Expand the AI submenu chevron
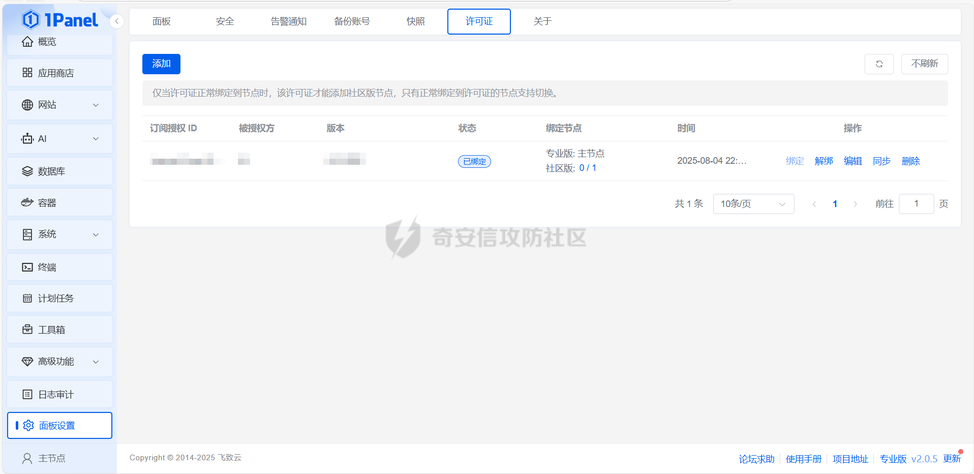Screen dimensions: 974x474 (x=96, y=138)
